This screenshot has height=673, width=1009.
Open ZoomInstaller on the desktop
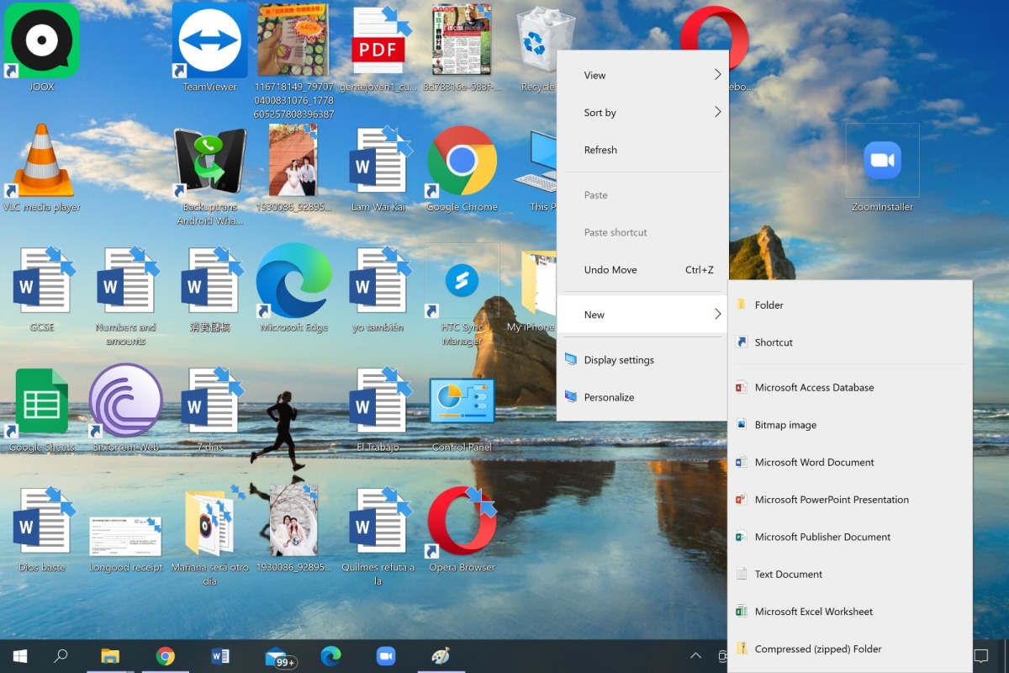[882, 168]
